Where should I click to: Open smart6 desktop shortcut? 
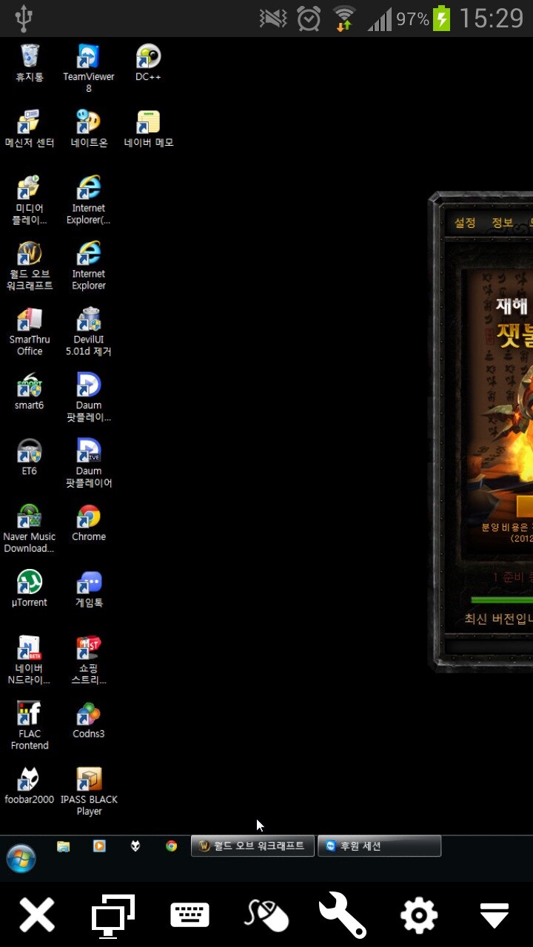[x=30, y=391]
